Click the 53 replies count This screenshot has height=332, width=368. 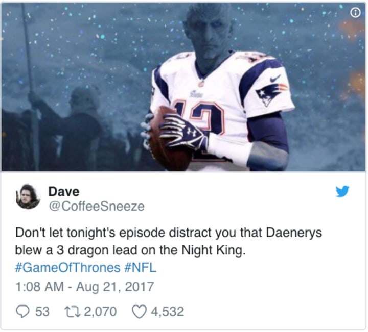(42, 312)
